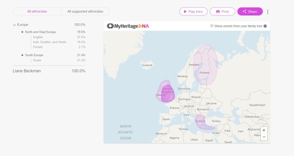Click the Spain label on the map
This screenshot has width=294, height=156.
point(166,119)
